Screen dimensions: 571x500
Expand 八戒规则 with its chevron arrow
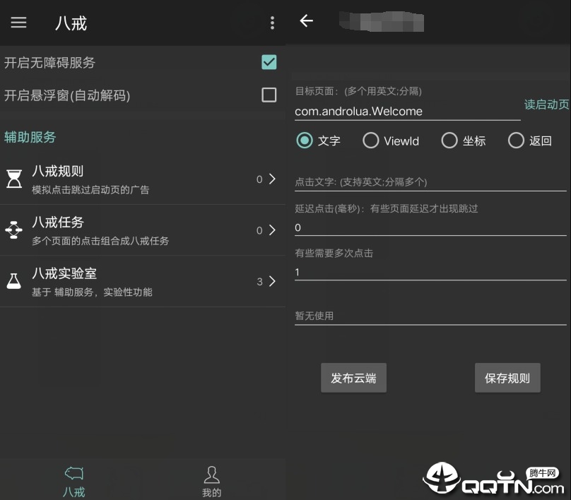point(272,179)
